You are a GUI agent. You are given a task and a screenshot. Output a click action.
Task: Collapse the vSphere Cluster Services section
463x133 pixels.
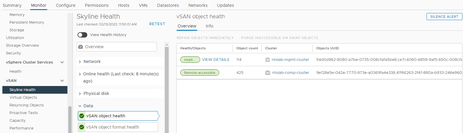click(62, 62)
